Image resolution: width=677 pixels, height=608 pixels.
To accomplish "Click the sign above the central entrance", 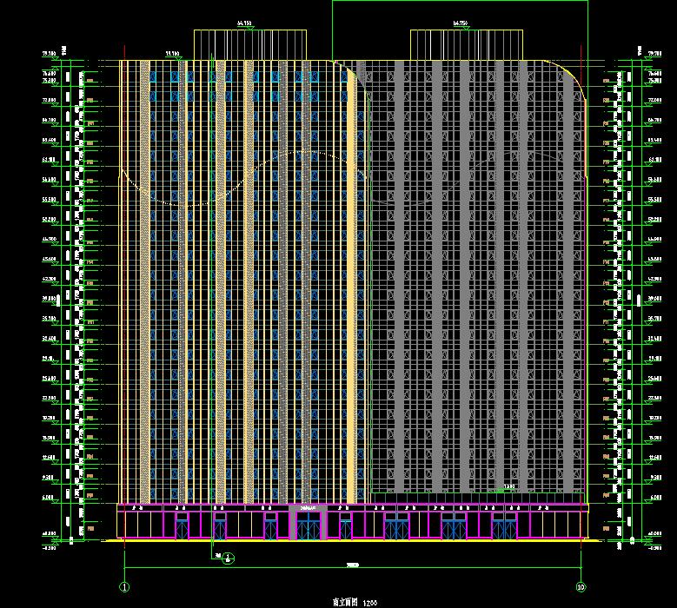I will (309, 507).
